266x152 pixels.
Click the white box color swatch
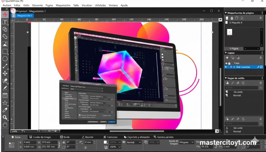pyautogui.click(x=105, y=142)
